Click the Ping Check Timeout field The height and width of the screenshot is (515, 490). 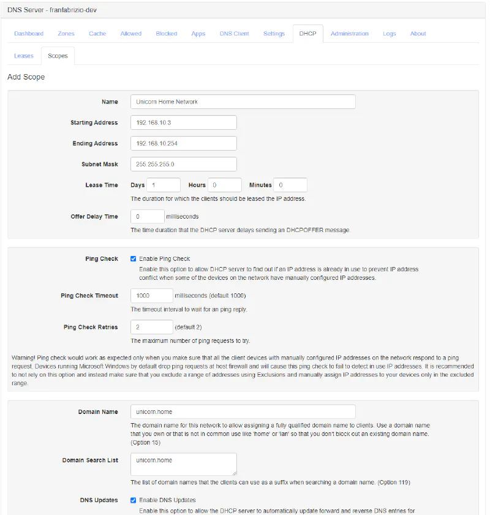tap(152, 296)
